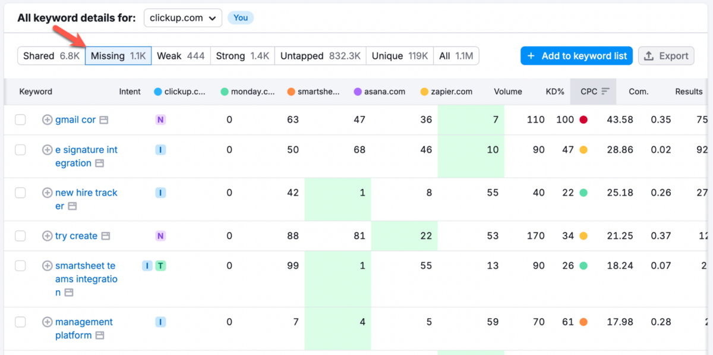
Task: Open the gmail cor keyword link
Action: click(x=75, y=120)
